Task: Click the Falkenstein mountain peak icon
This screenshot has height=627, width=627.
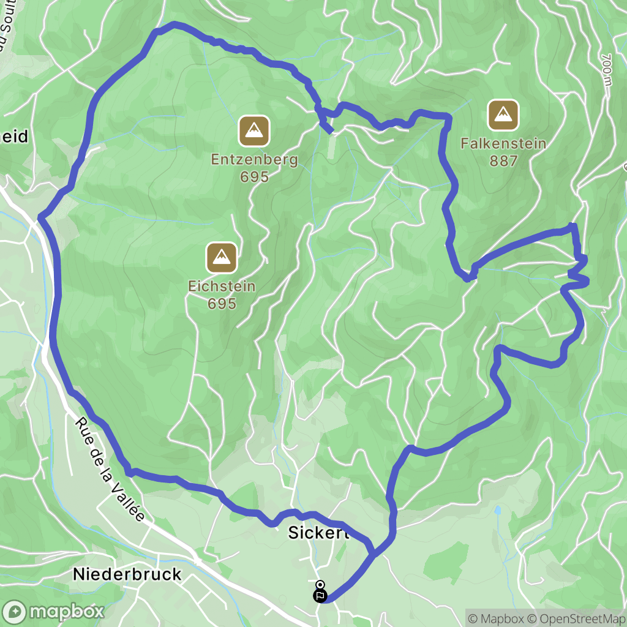Action: click(x=503, y=115)
